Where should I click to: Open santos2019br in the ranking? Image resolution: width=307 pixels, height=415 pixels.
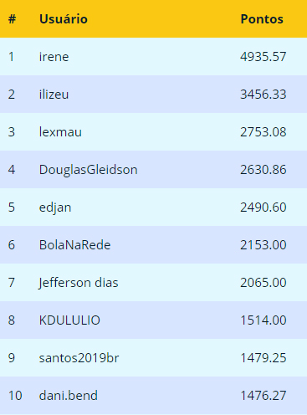79,358
